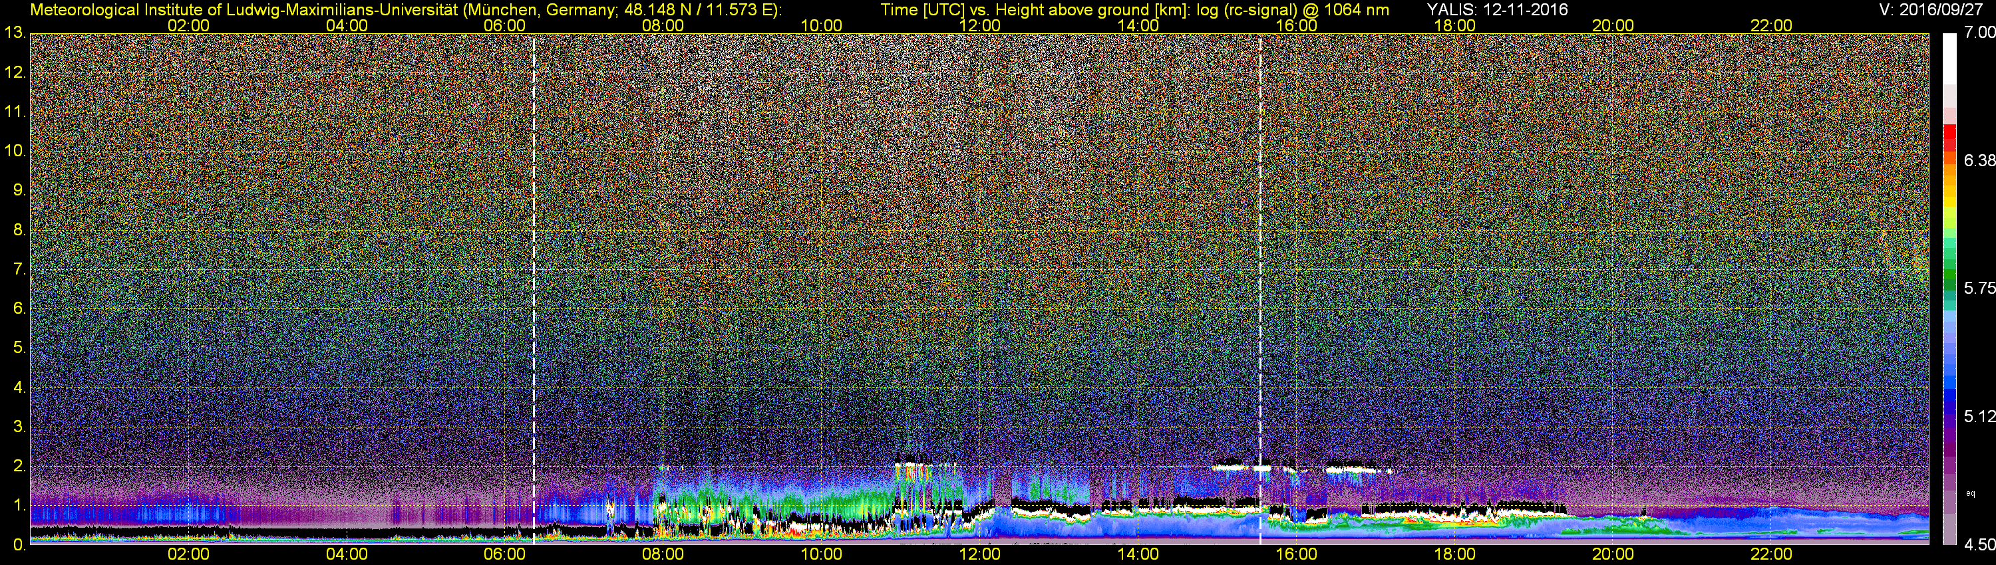Click the 14:00 label on the bottom time axis
The width and height of the screenshot is (1996, 565).
[x=1138, y=555]
